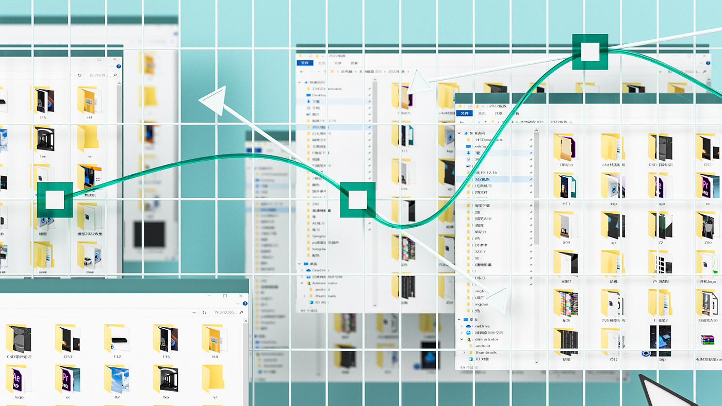This screenshot has height=406, width=722.
Task: Open the 7期动力 folder in the right Explorer window
Action: pyautogui.click(x=566, y=150)
